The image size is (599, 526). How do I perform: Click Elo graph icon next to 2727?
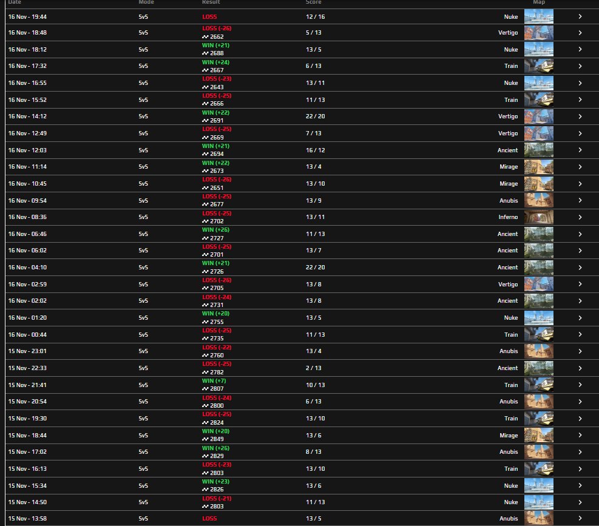(x=205, y=238)
